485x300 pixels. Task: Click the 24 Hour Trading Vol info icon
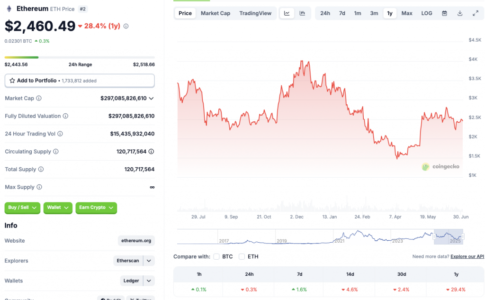60,134
